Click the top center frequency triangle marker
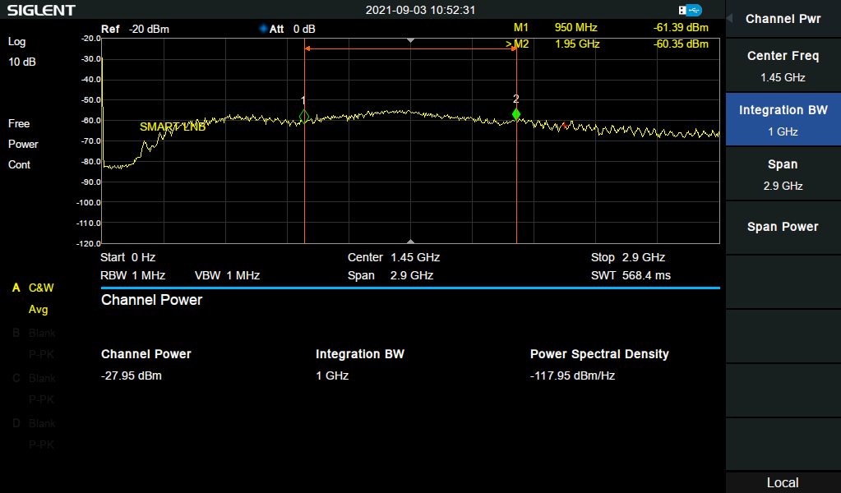 pos(410,41)
